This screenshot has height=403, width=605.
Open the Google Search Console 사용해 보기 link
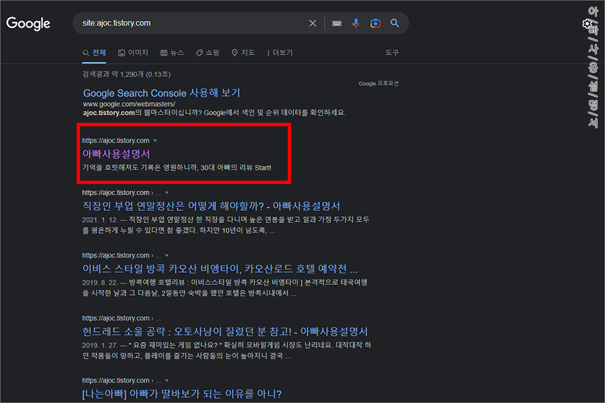coord(161,93)
